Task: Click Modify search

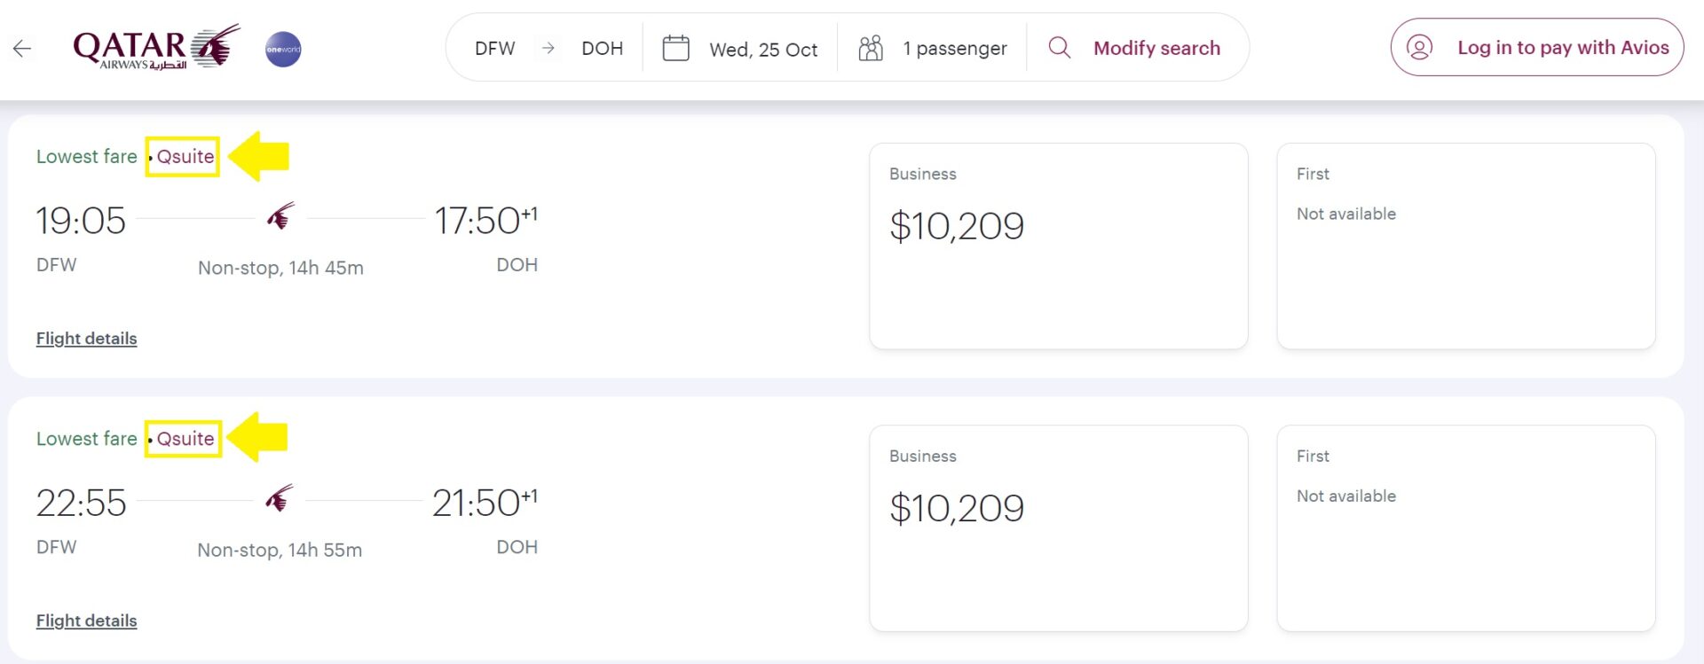Action: click(x=1156, y=48)
